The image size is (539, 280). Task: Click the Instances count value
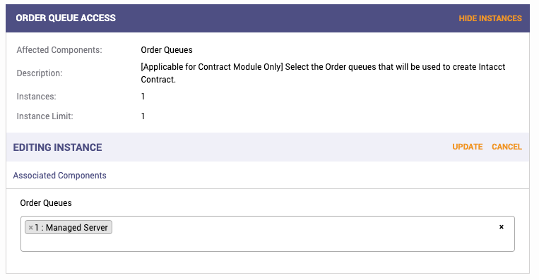coord(143,97)
